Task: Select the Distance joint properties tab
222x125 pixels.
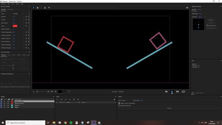Action: [x=3, y=55]
